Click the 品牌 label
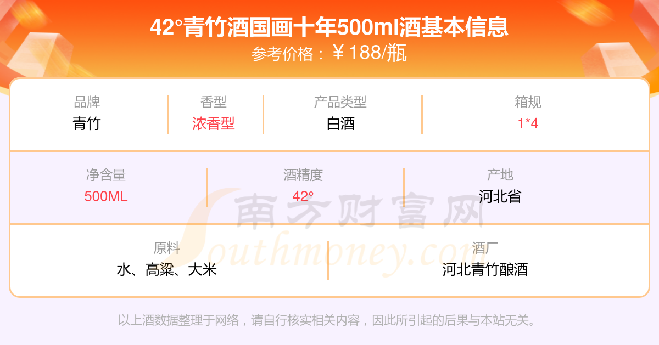Screen dimensions: 659x345 87,102
